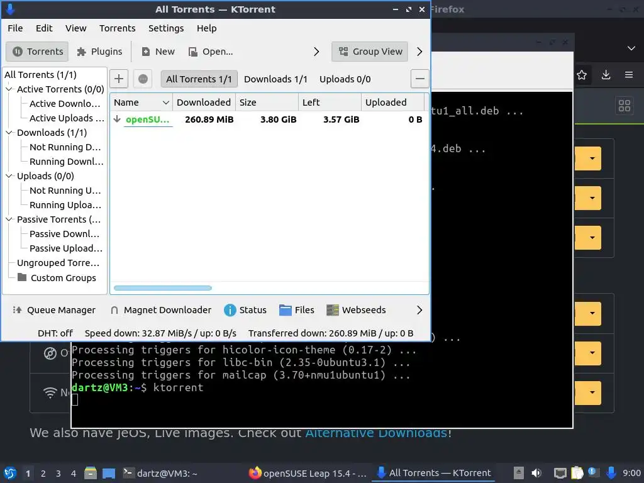
Task: Open the Alternative Downloads link in Firefox
Action: pyautogui.click(x=376, y=433)
